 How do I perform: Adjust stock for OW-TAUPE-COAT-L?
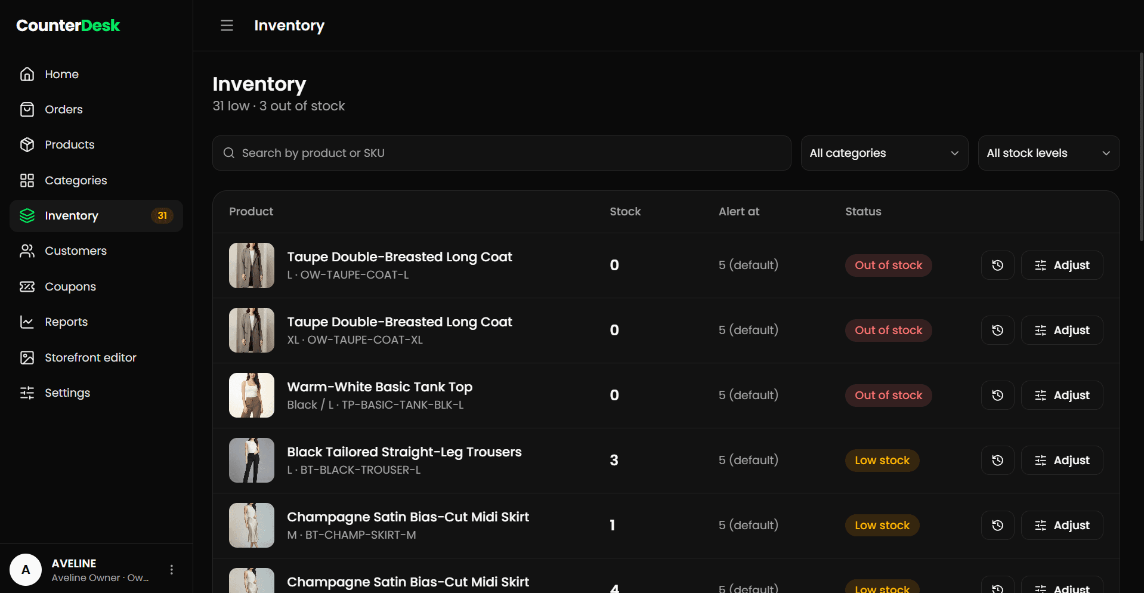click(x=1062, y=265)
